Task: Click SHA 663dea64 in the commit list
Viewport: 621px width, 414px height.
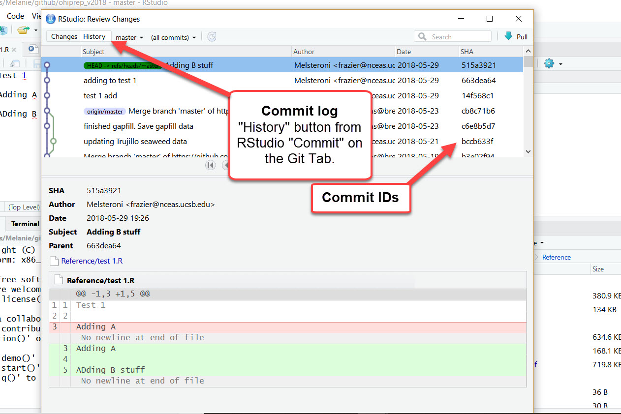Action: coord(478,80)
